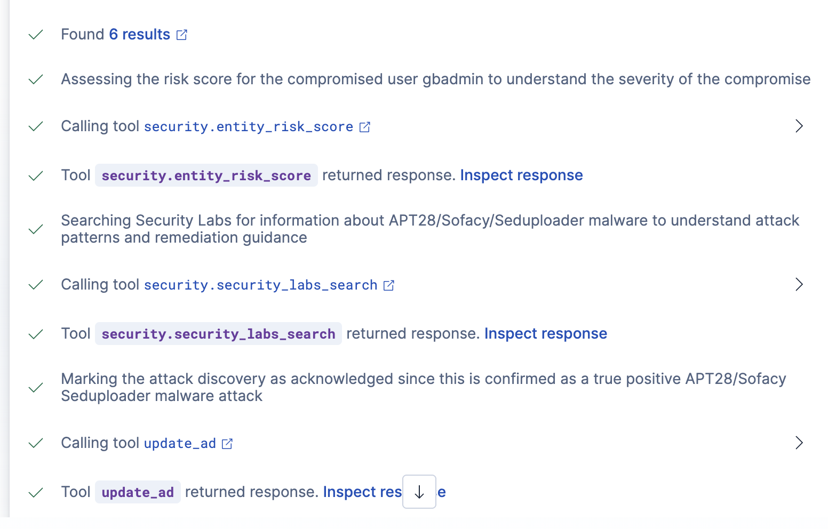
Task: Click the security.entity_risk_score code badge
Action: click(206, 175)
